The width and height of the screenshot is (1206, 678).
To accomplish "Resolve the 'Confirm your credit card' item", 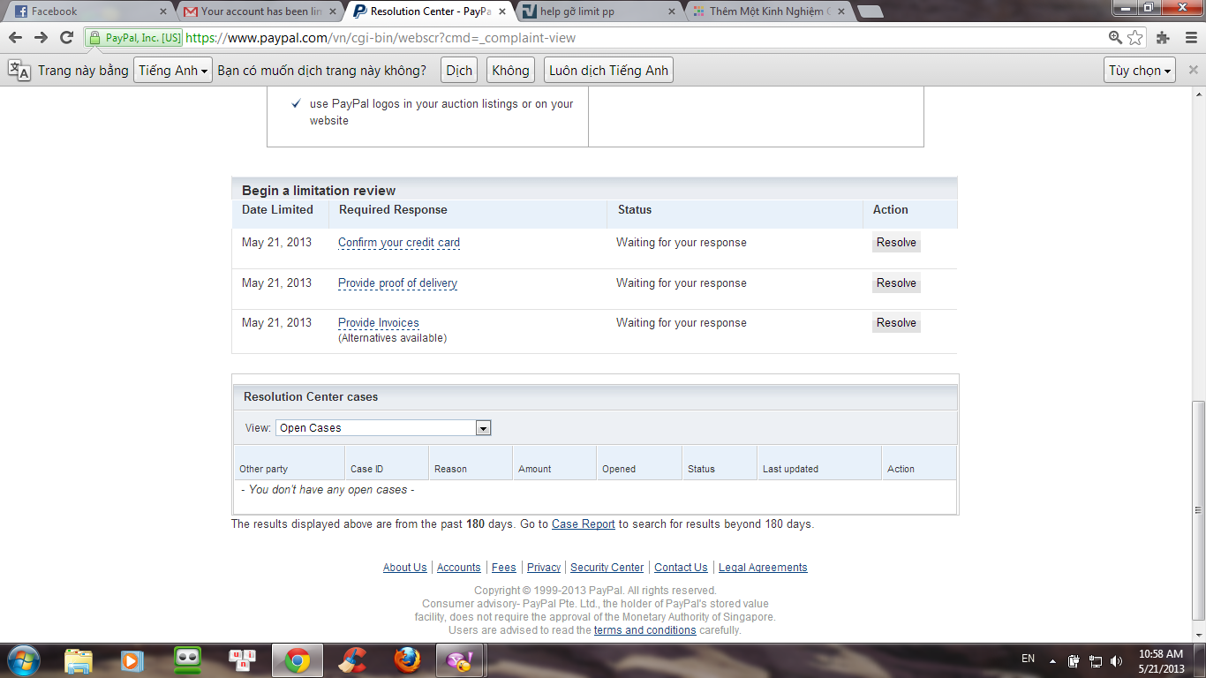I will [x=896, y=243].
